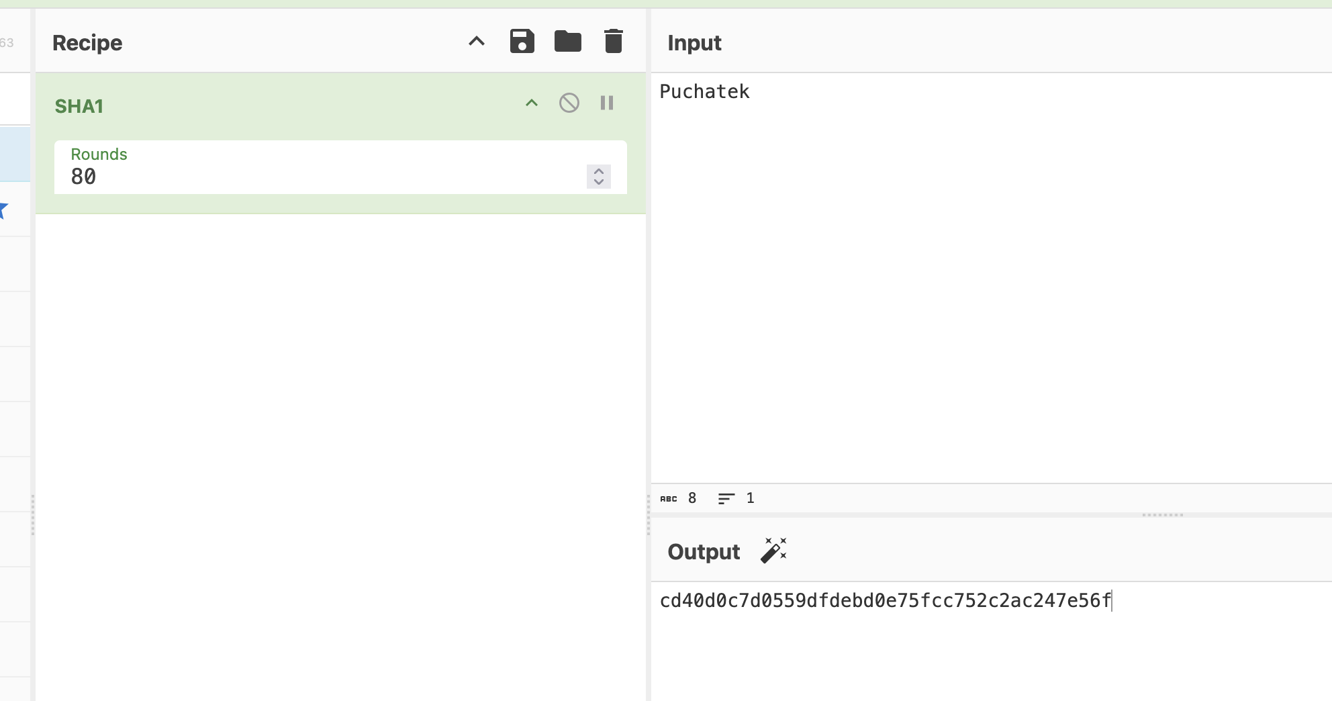Disable the SHA1 operation
This screenshot has width=1332, height=701.
point(569,103)
